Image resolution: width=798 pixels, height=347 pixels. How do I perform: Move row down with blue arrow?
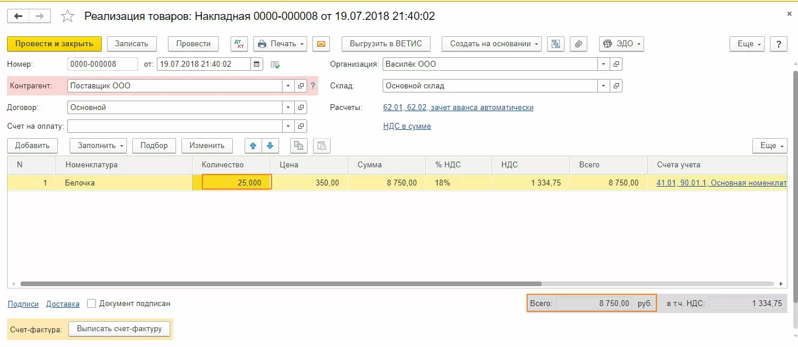tap(270, 146)
